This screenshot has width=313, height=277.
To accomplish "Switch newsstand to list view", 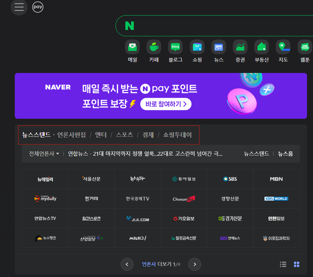I will 283,264.
